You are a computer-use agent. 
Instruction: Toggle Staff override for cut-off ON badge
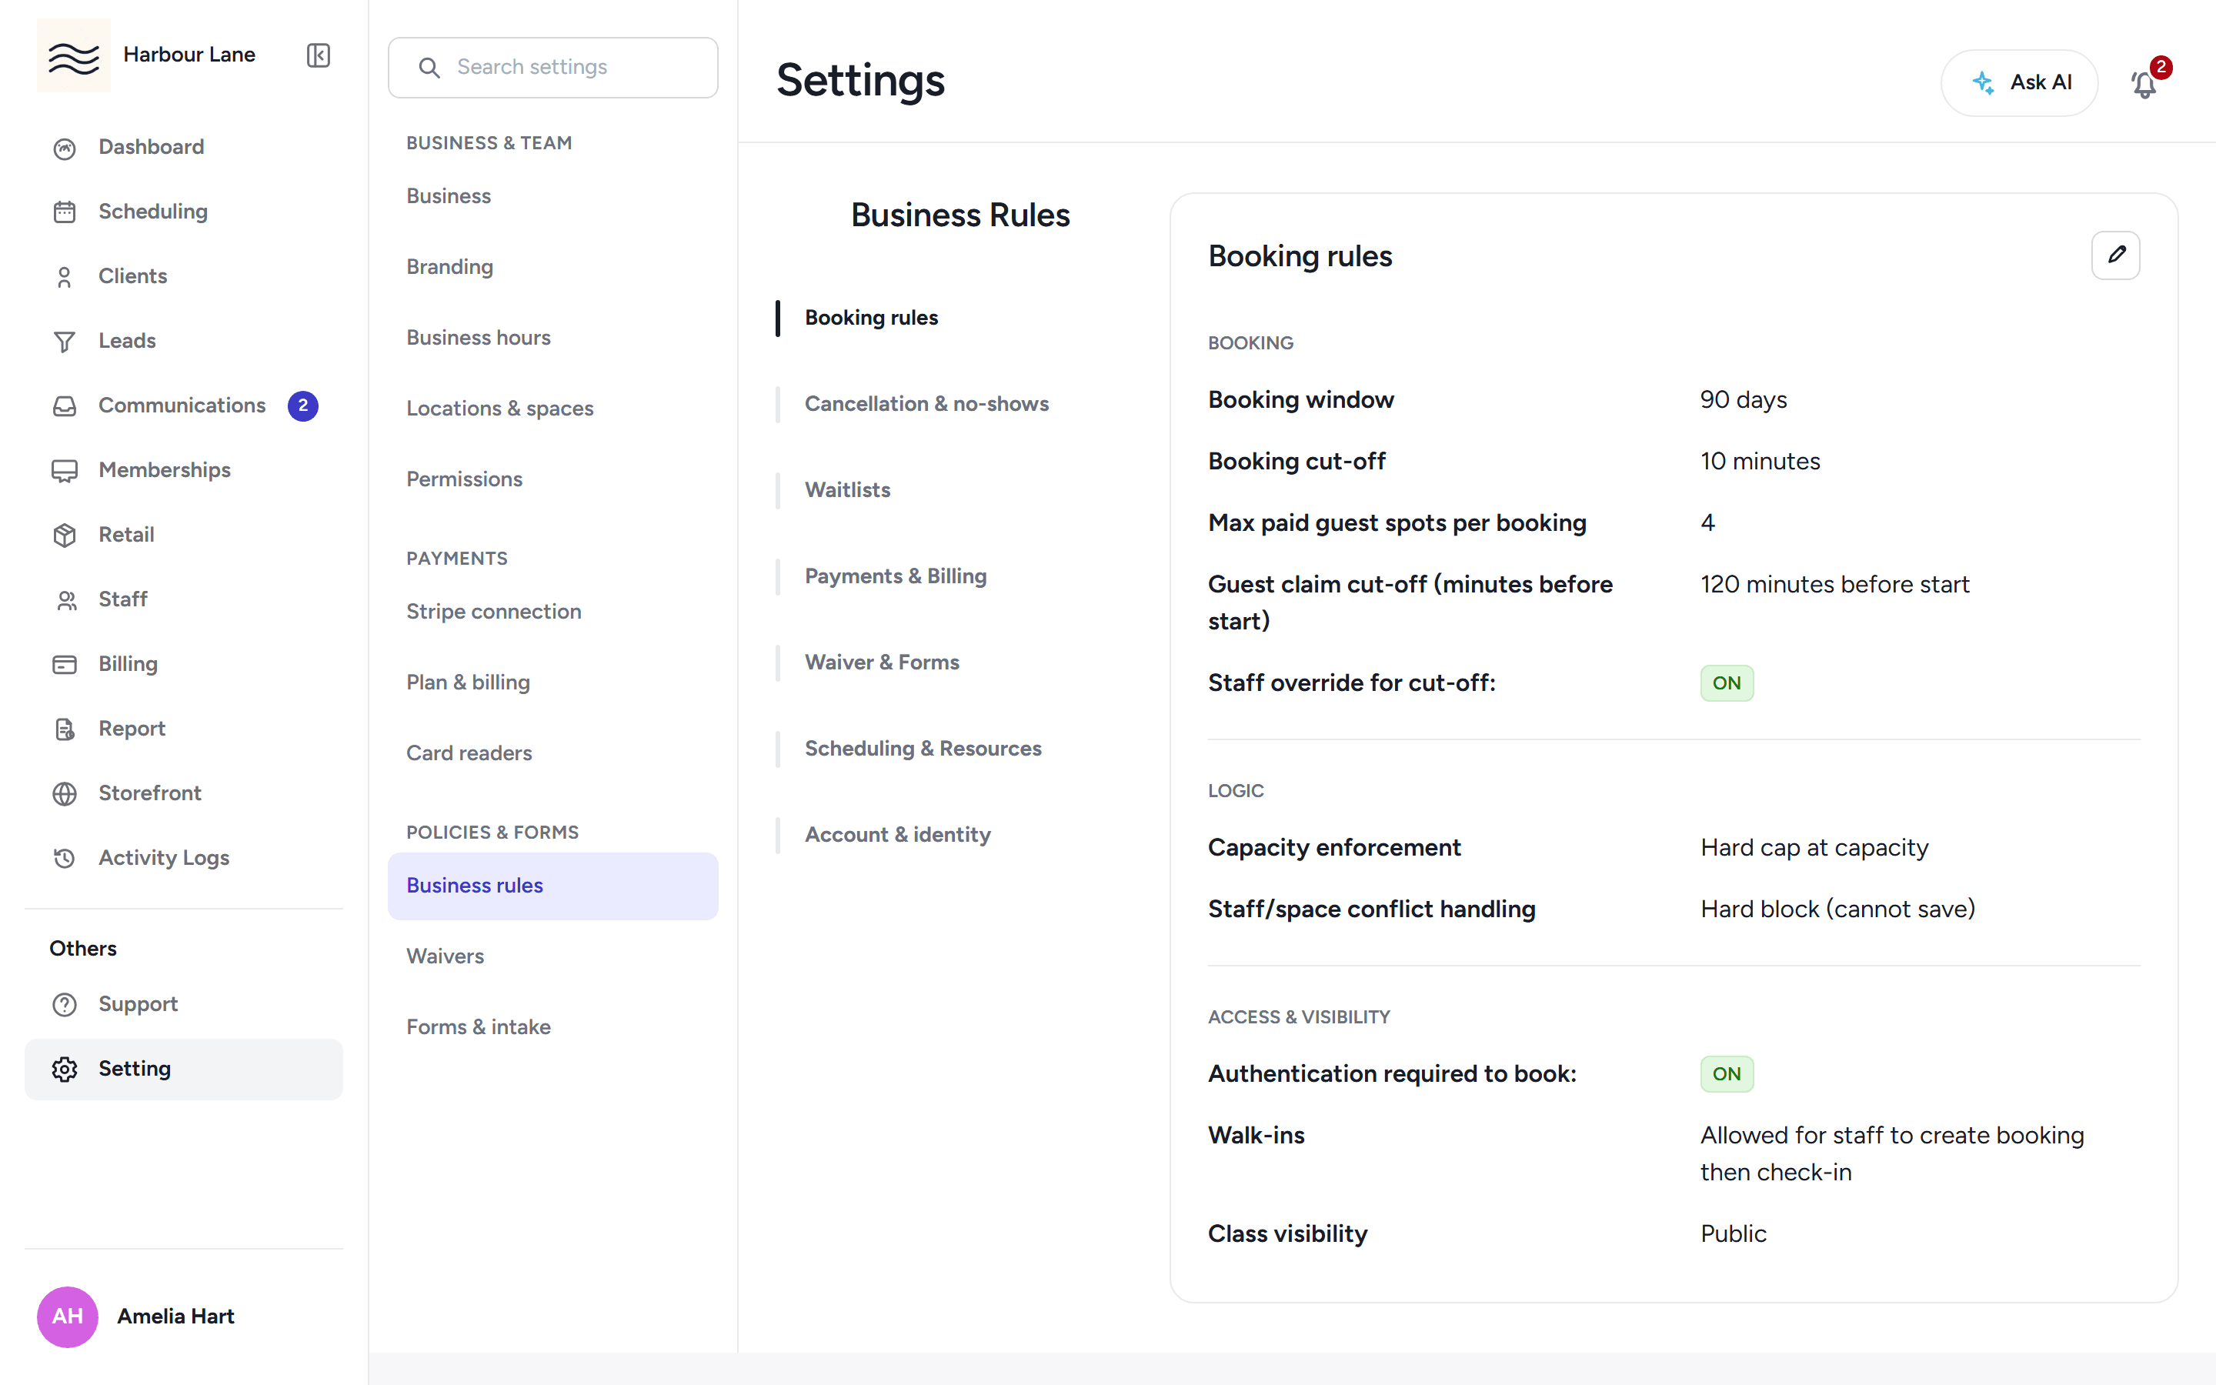[x=1726, y=683]
